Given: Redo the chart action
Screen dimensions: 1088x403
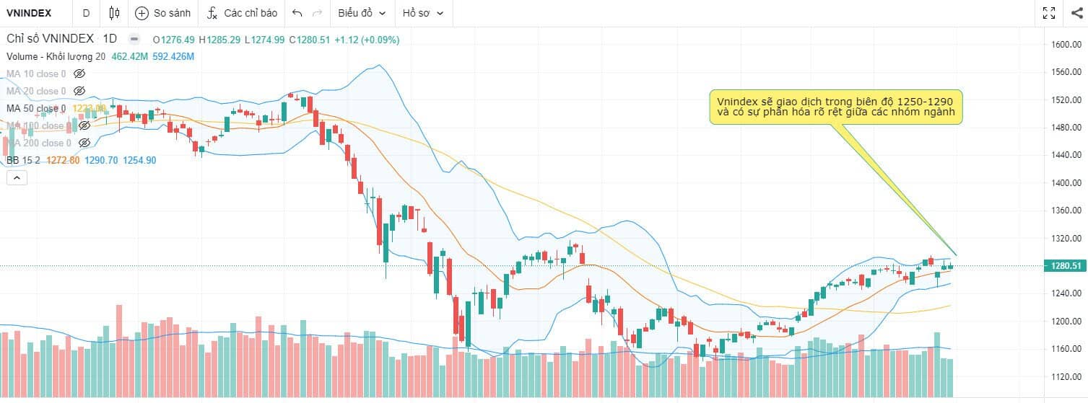Looking at the screenshot, I should click(317, 13).
